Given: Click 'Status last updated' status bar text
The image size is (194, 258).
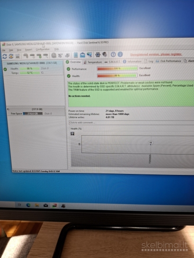Looking at the screenshot, I should coord(36,171).
